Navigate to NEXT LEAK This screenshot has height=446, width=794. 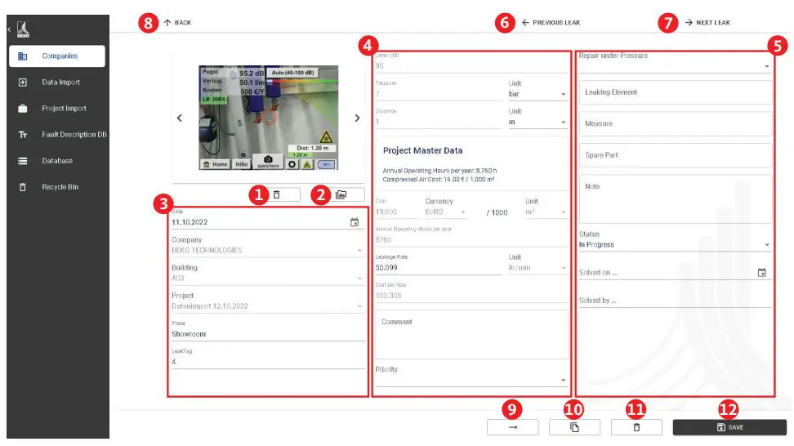coord(707,23)
